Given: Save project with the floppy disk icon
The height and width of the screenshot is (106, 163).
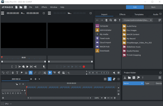Looking at the screenshot, I should pyautogui.click(x=25, y=7).
